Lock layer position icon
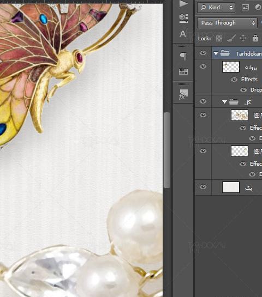This screenshot has width=262, height=297. click(243, 38)
